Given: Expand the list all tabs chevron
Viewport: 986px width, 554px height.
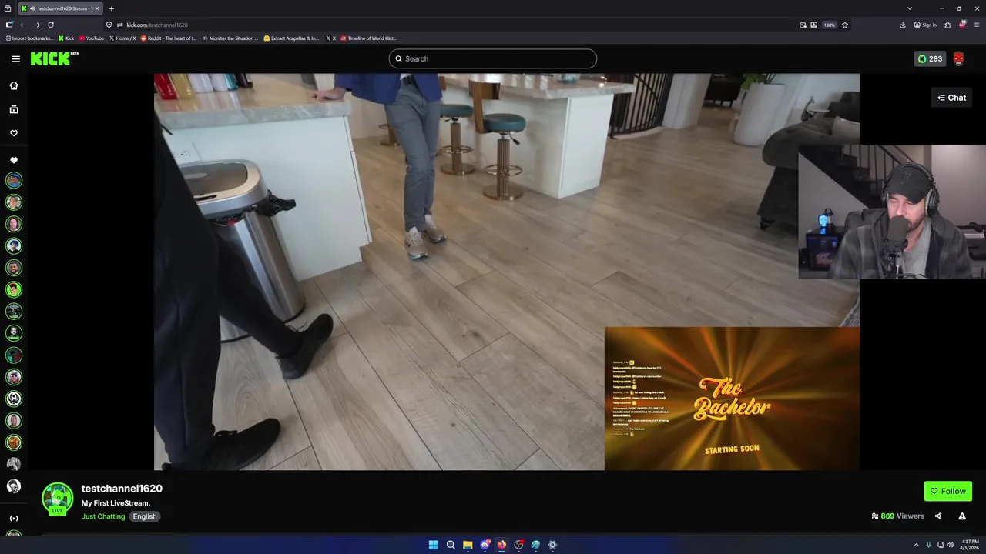Looking at the screenshot, I should point(910,8).
